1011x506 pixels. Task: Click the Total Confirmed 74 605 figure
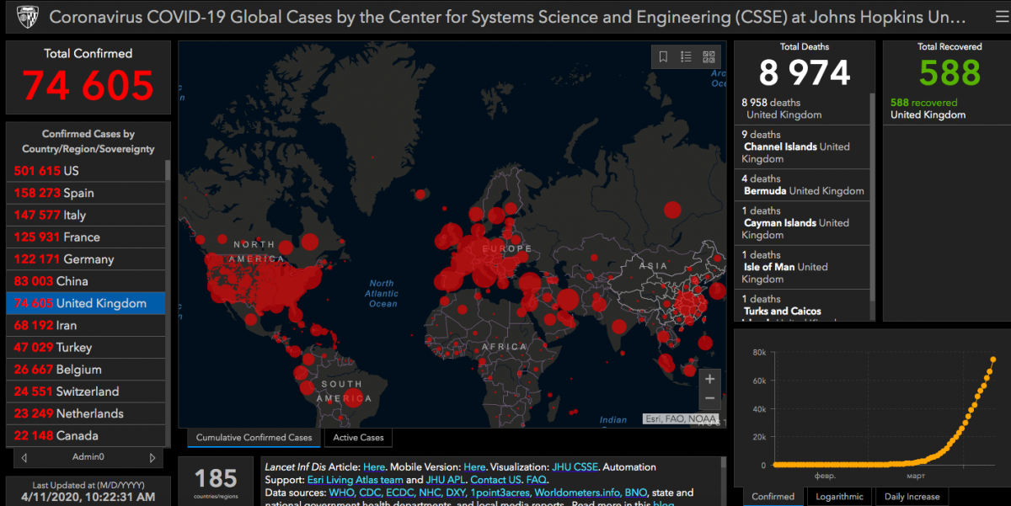click(88, 85)
